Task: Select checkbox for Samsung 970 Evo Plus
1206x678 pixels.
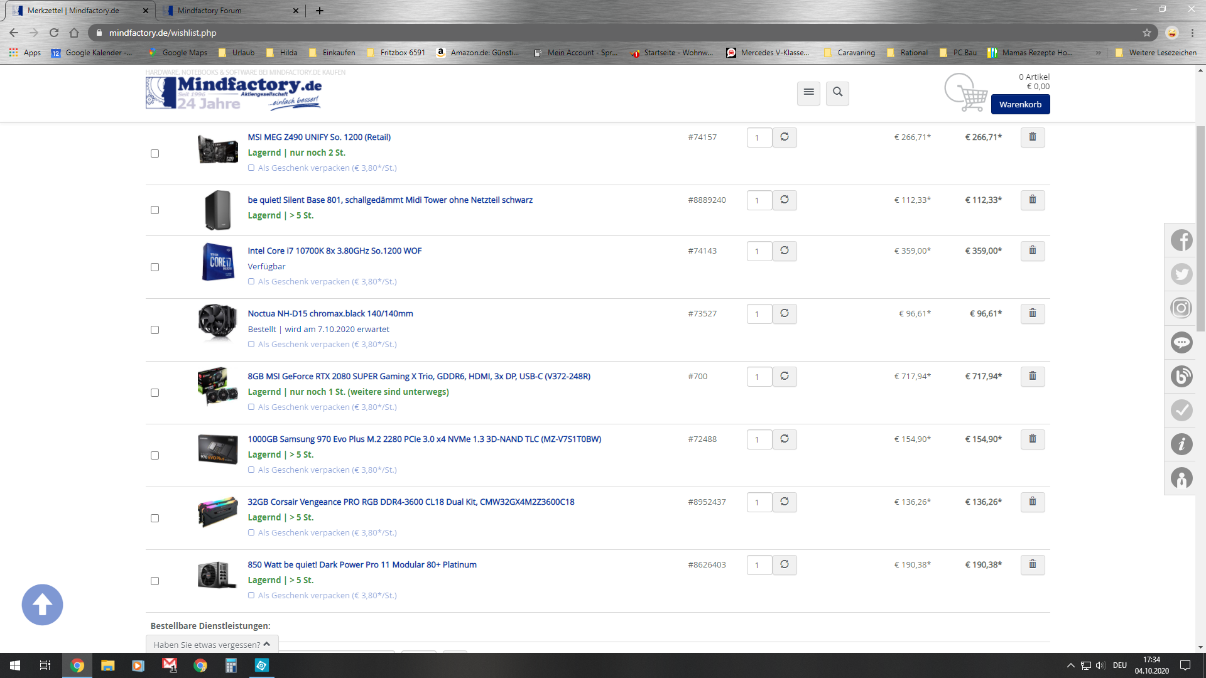Action: (155, 456)
